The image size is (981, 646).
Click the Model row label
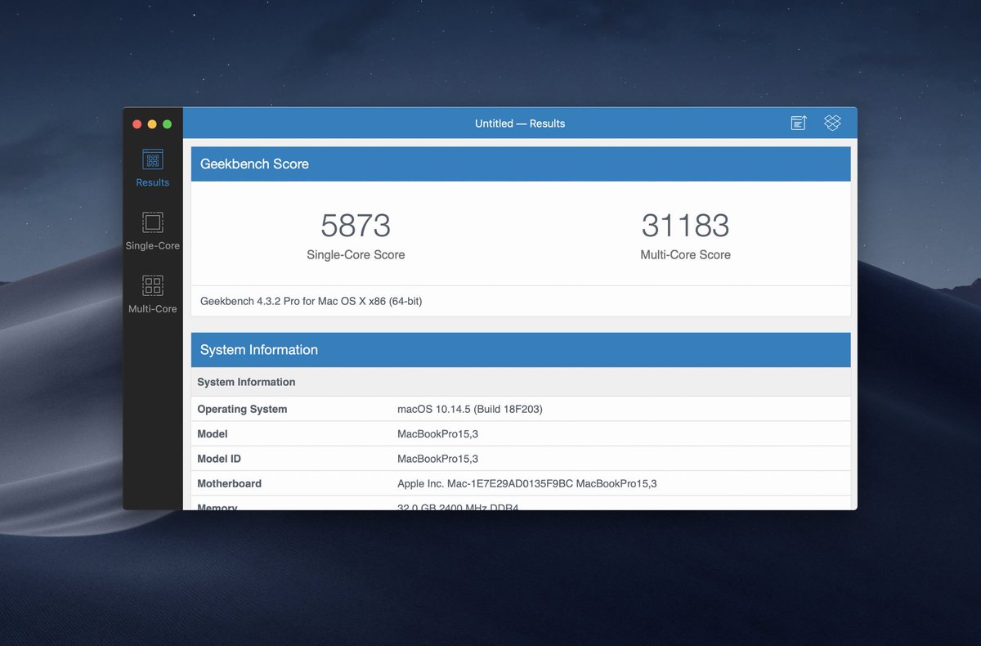(213, 433)
